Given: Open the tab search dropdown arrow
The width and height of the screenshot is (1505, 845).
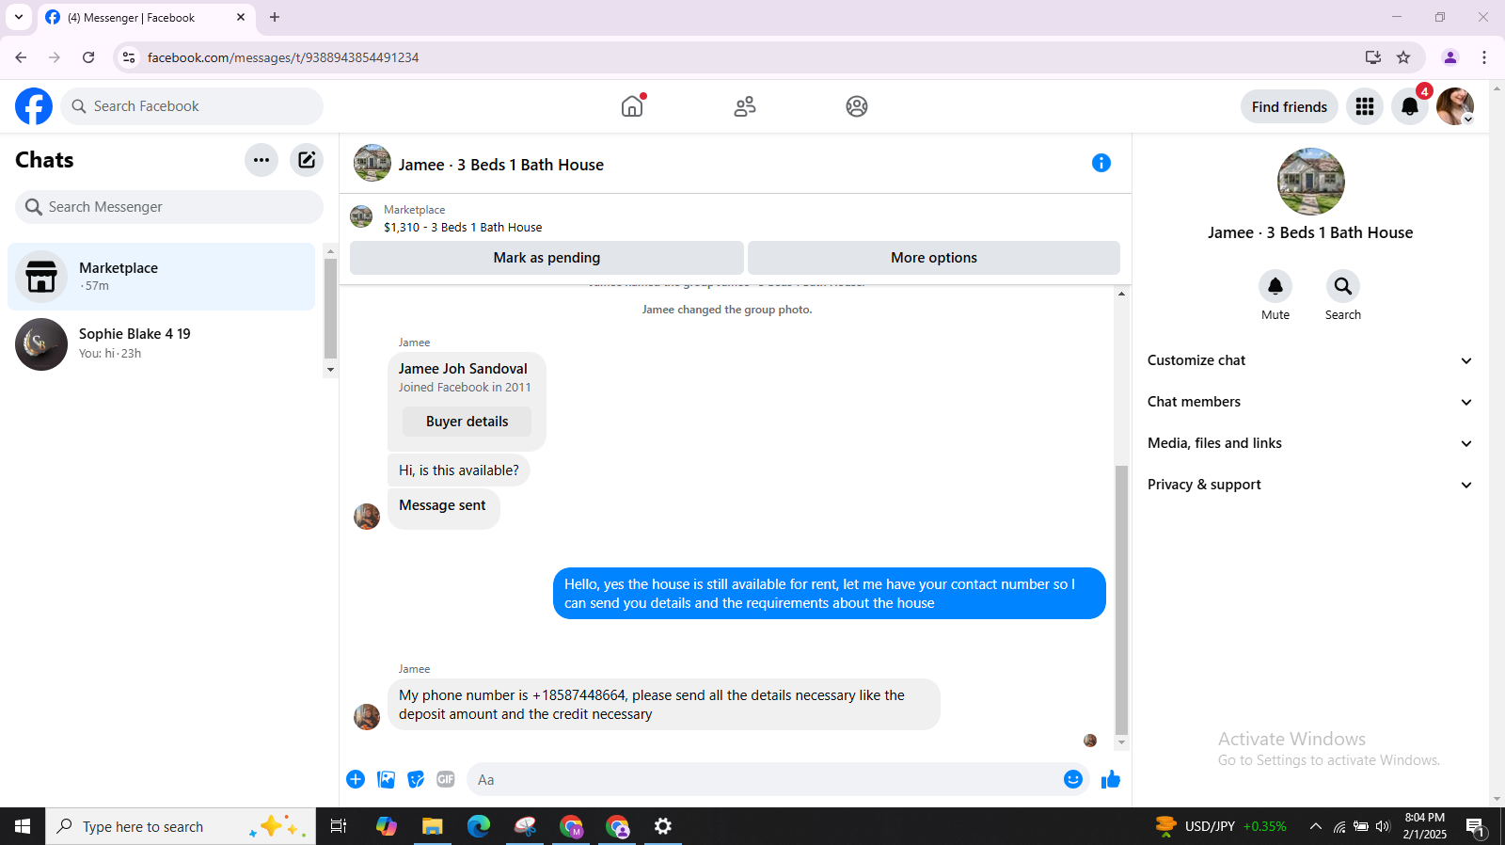Looking at the screenshot, I should click(x=19, y=17).
